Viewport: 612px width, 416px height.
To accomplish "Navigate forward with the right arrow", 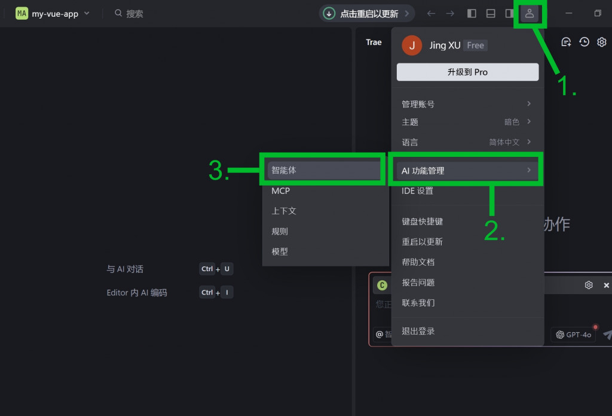I will pos(450,13).
